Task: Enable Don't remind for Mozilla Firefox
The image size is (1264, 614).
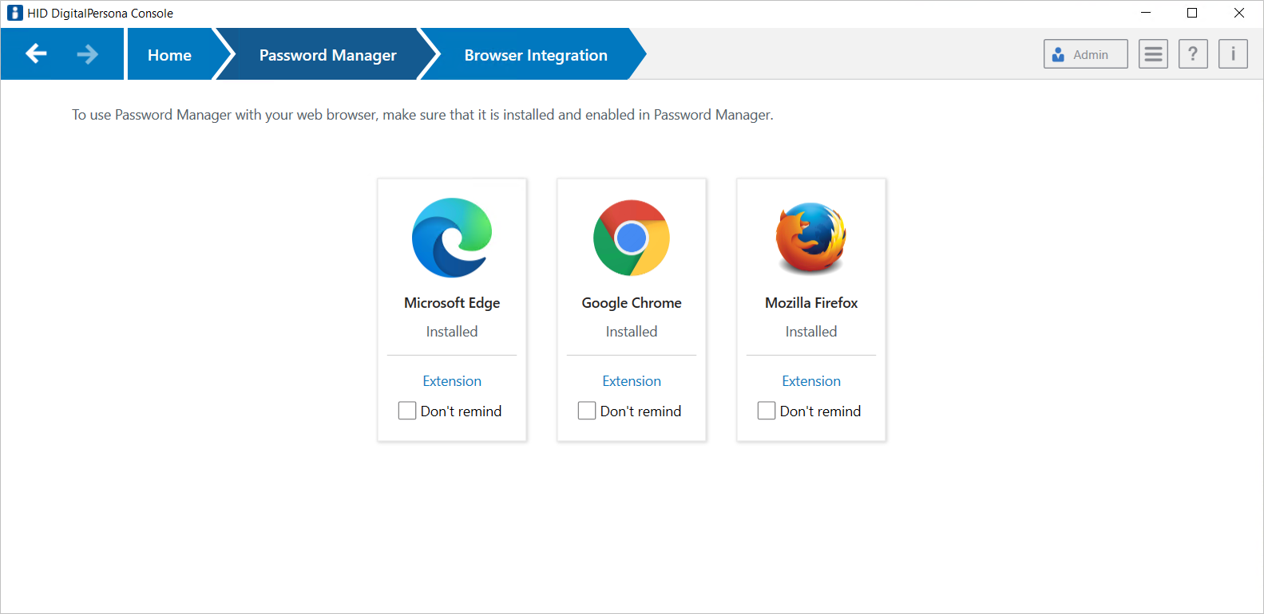Action: 767,411
